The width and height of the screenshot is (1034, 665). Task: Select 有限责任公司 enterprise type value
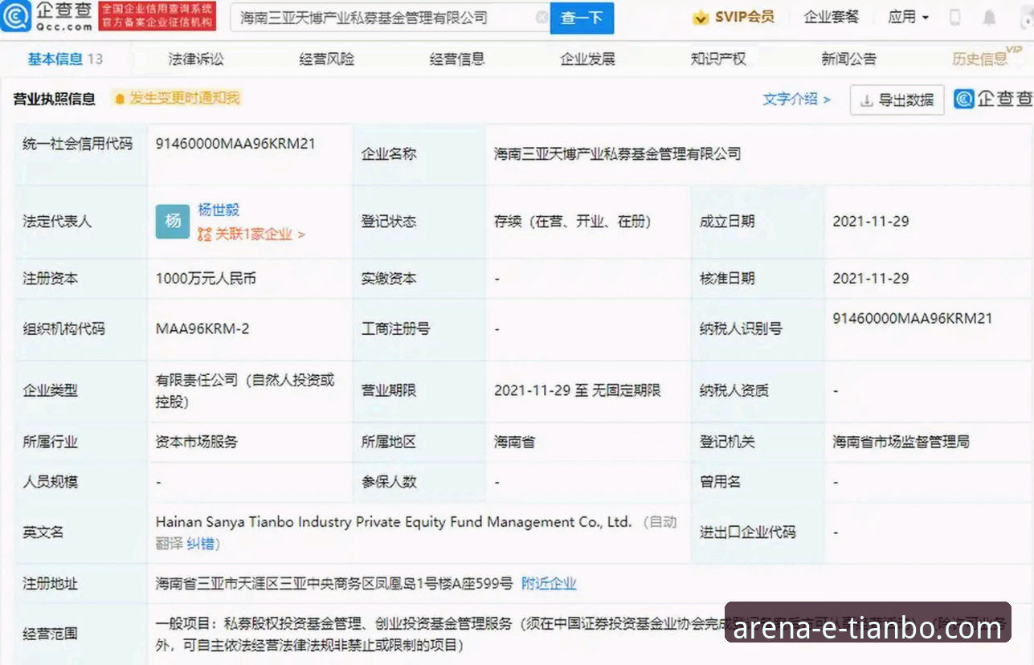[x=245, y=390]
